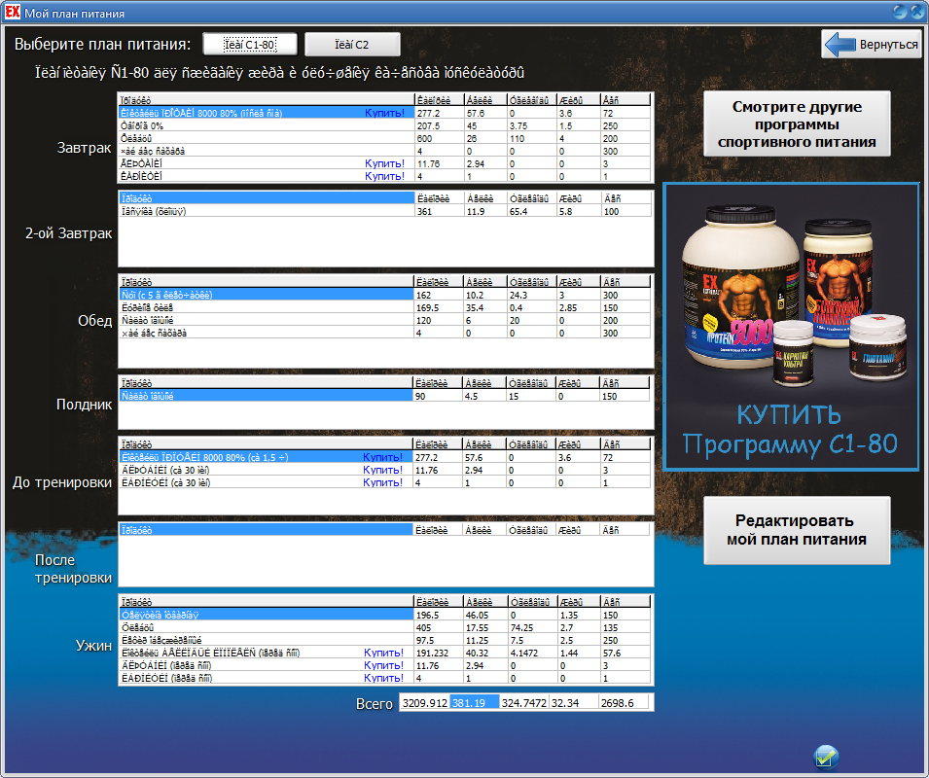The image size is (929, 778).
Task: Minimize the Мой план питания window
Action: coord(900,12)
